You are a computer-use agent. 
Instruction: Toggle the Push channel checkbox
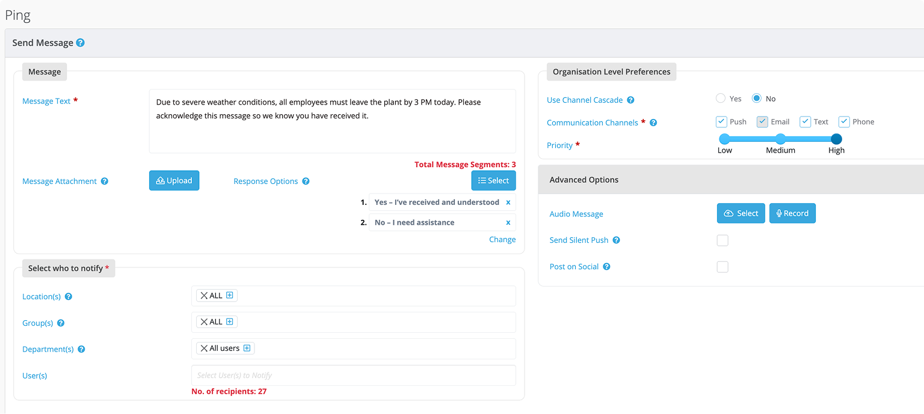[x=722, y=121]
